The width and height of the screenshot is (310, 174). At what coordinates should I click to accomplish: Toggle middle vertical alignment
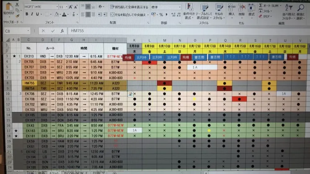pyautogui.click(x=88, y=7)
